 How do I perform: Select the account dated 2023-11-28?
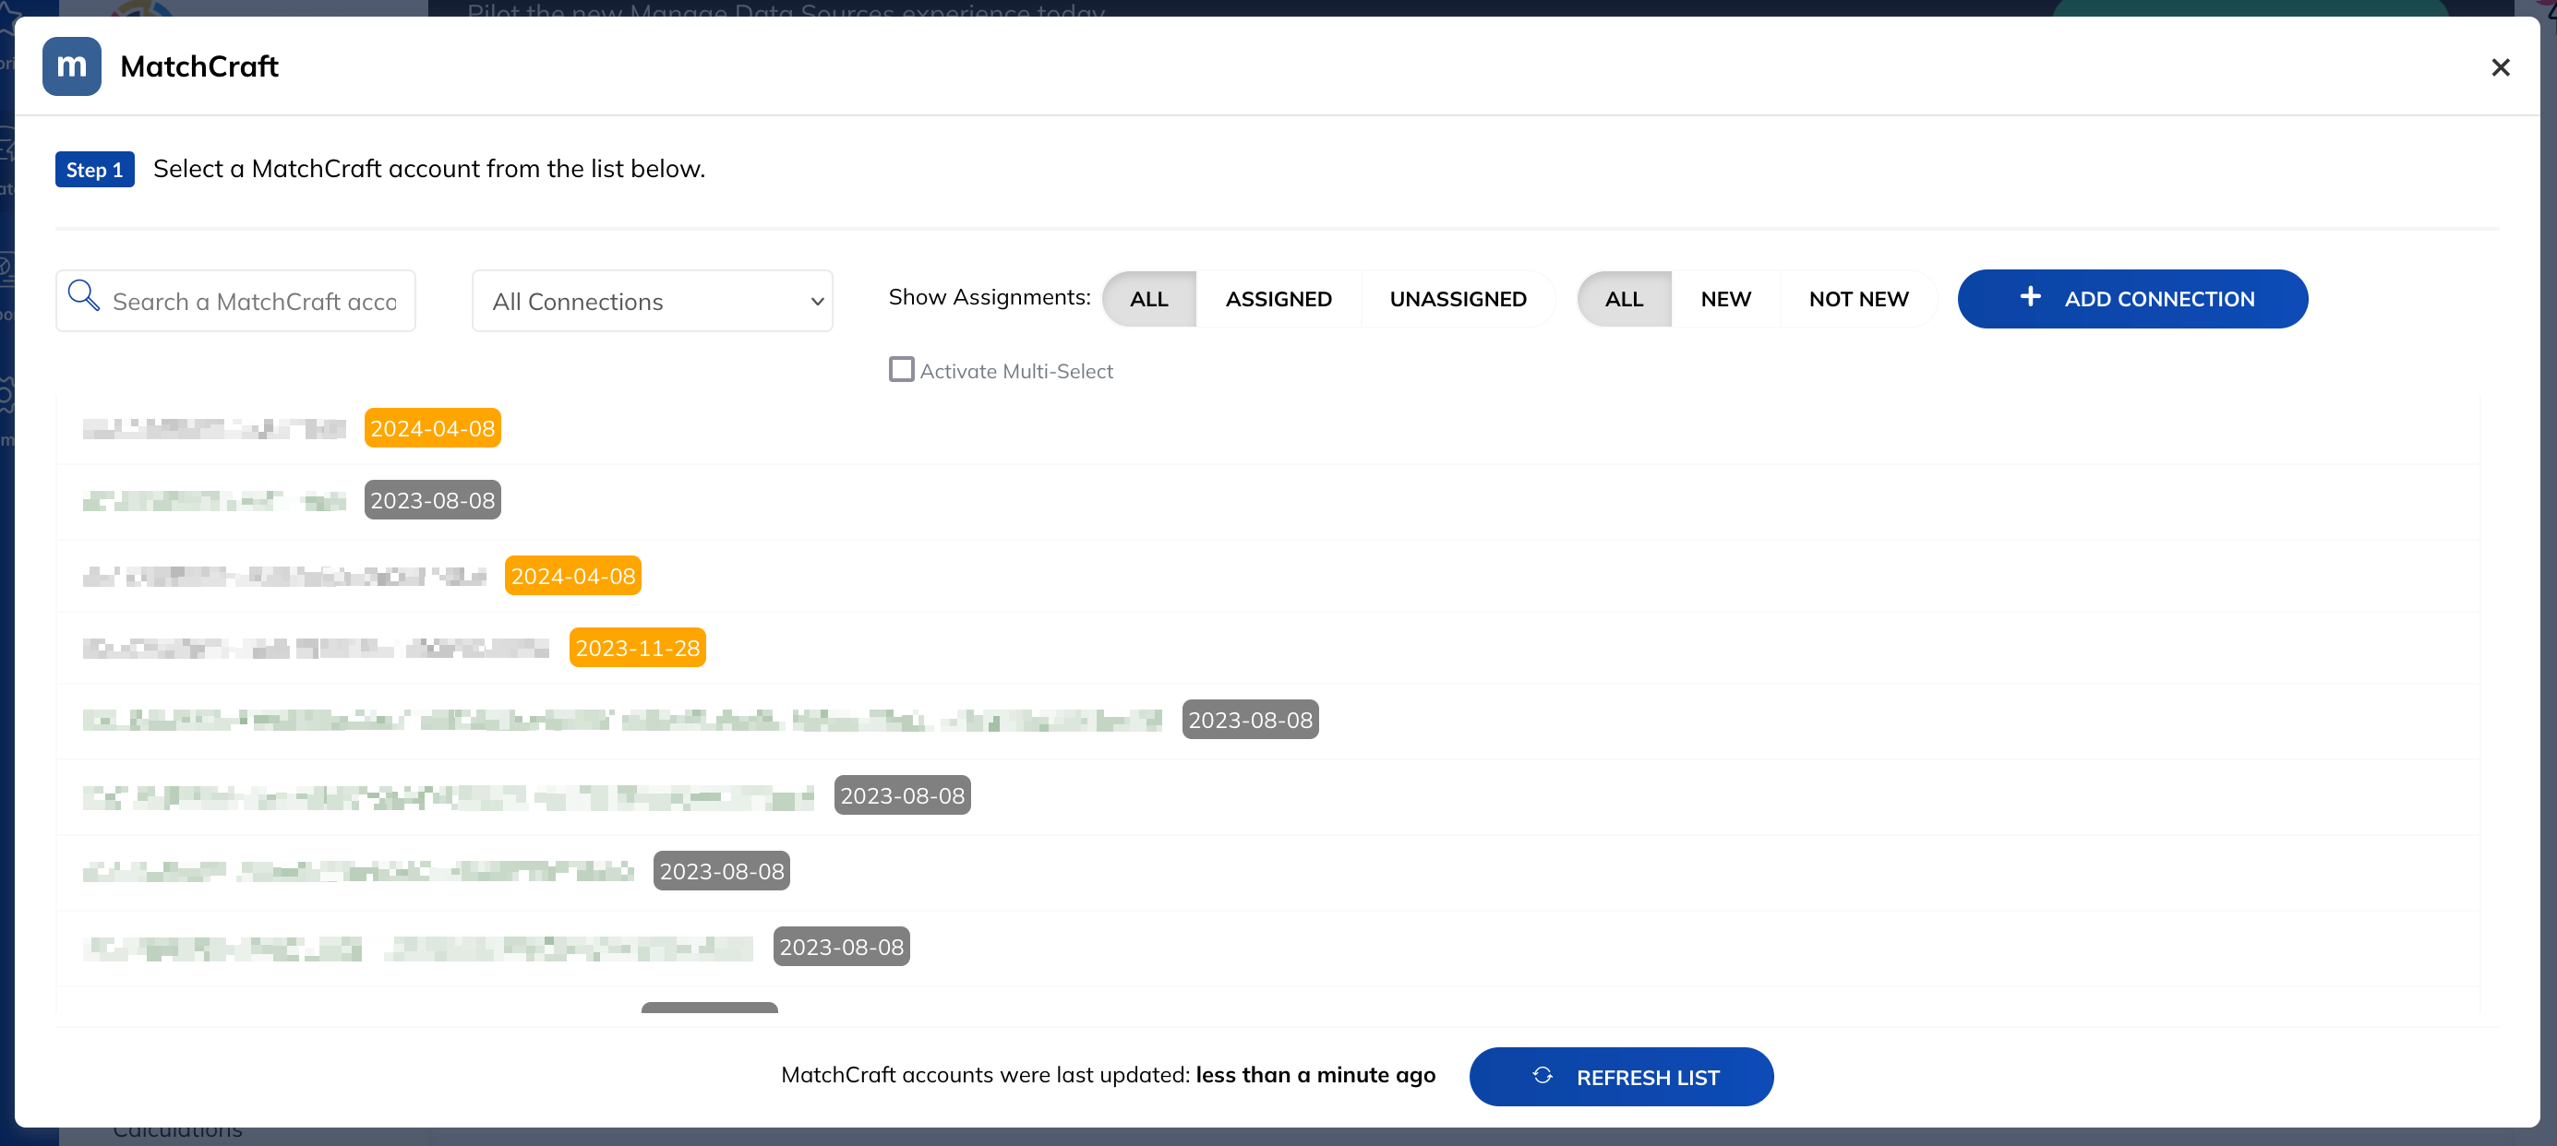pyautogui.click(x=1267, y=648)
